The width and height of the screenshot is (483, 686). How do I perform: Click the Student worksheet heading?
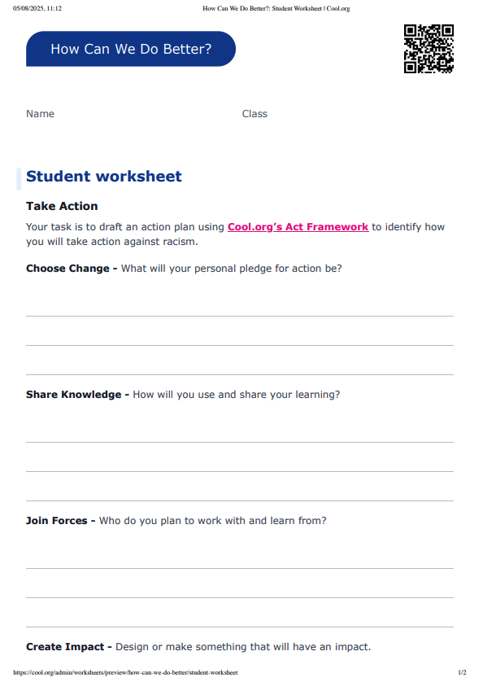103,177
